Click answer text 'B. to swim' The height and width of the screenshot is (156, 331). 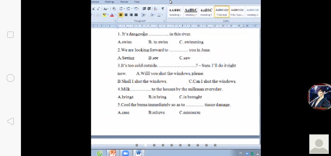[158, 42]
